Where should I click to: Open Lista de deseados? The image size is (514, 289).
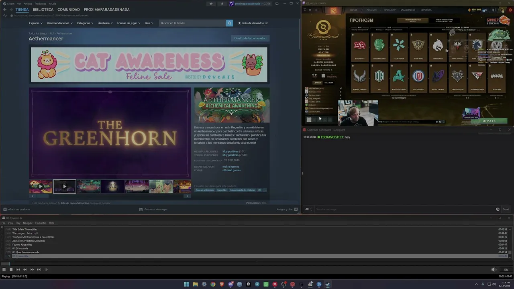[x=253, y=23]
